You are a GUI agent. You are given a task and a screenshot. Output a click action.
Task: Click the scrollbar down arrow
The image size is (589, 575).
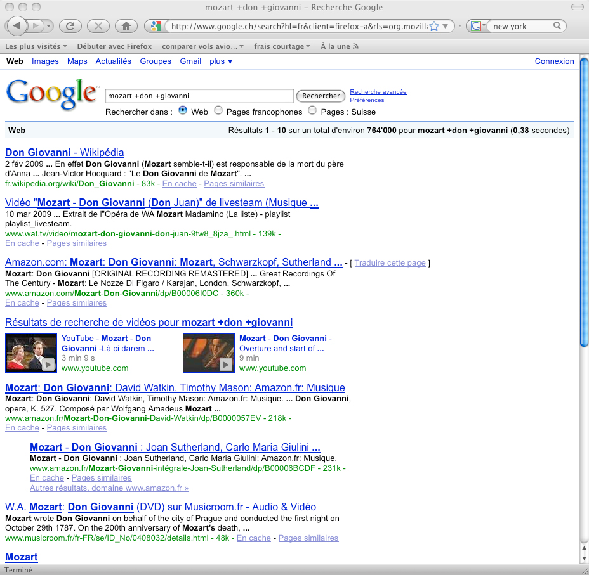(584, 558)
